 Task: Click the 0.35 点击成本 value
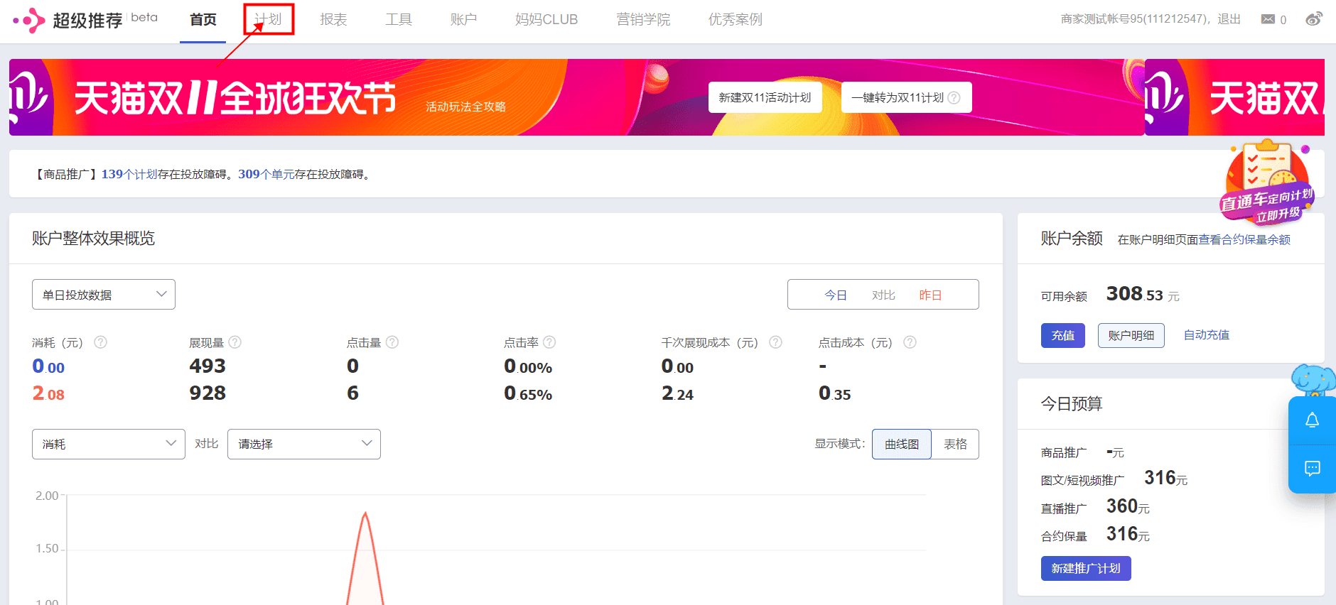(835, 393)
